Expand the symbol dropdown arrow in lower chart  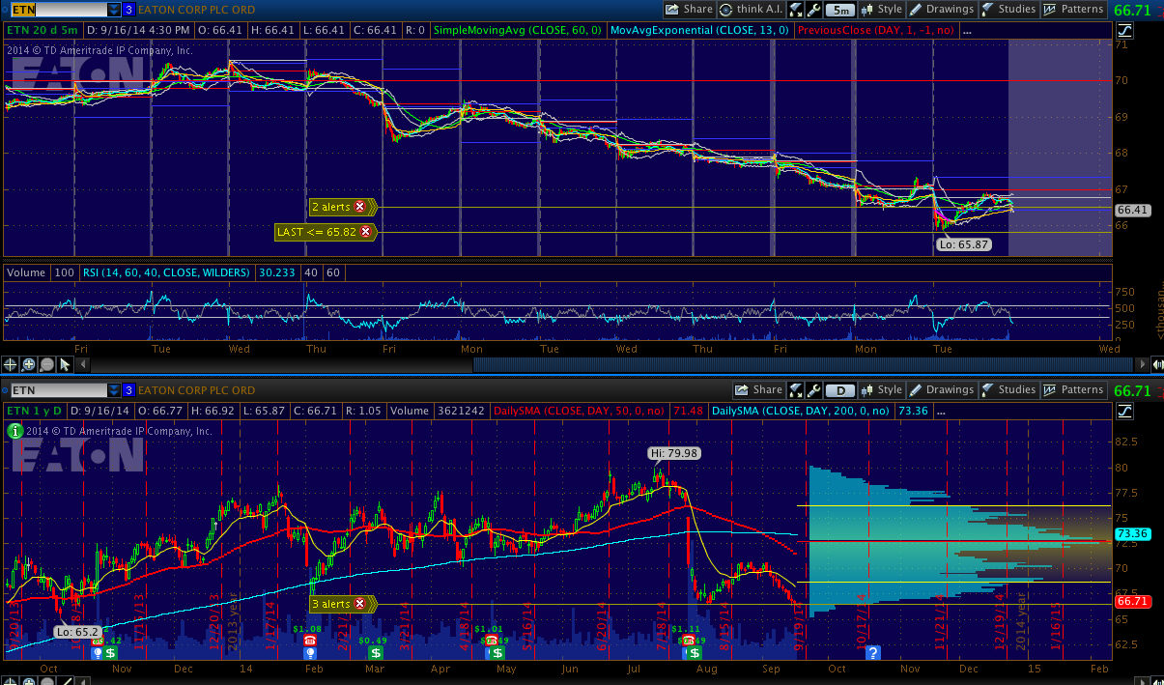pyautogui.click(x=114, y=390)
